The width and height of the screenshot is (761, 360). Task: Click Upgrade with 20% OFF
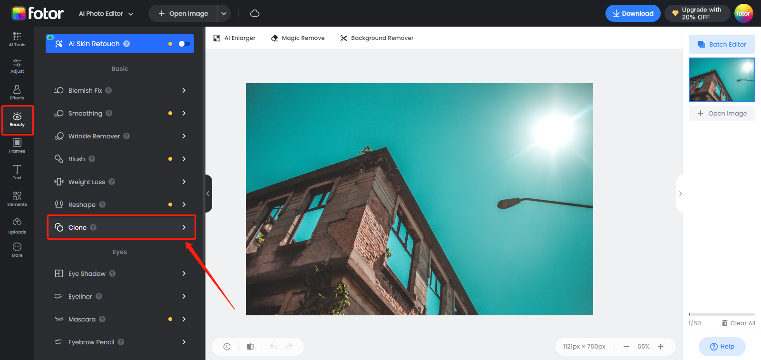click(697, 13)
